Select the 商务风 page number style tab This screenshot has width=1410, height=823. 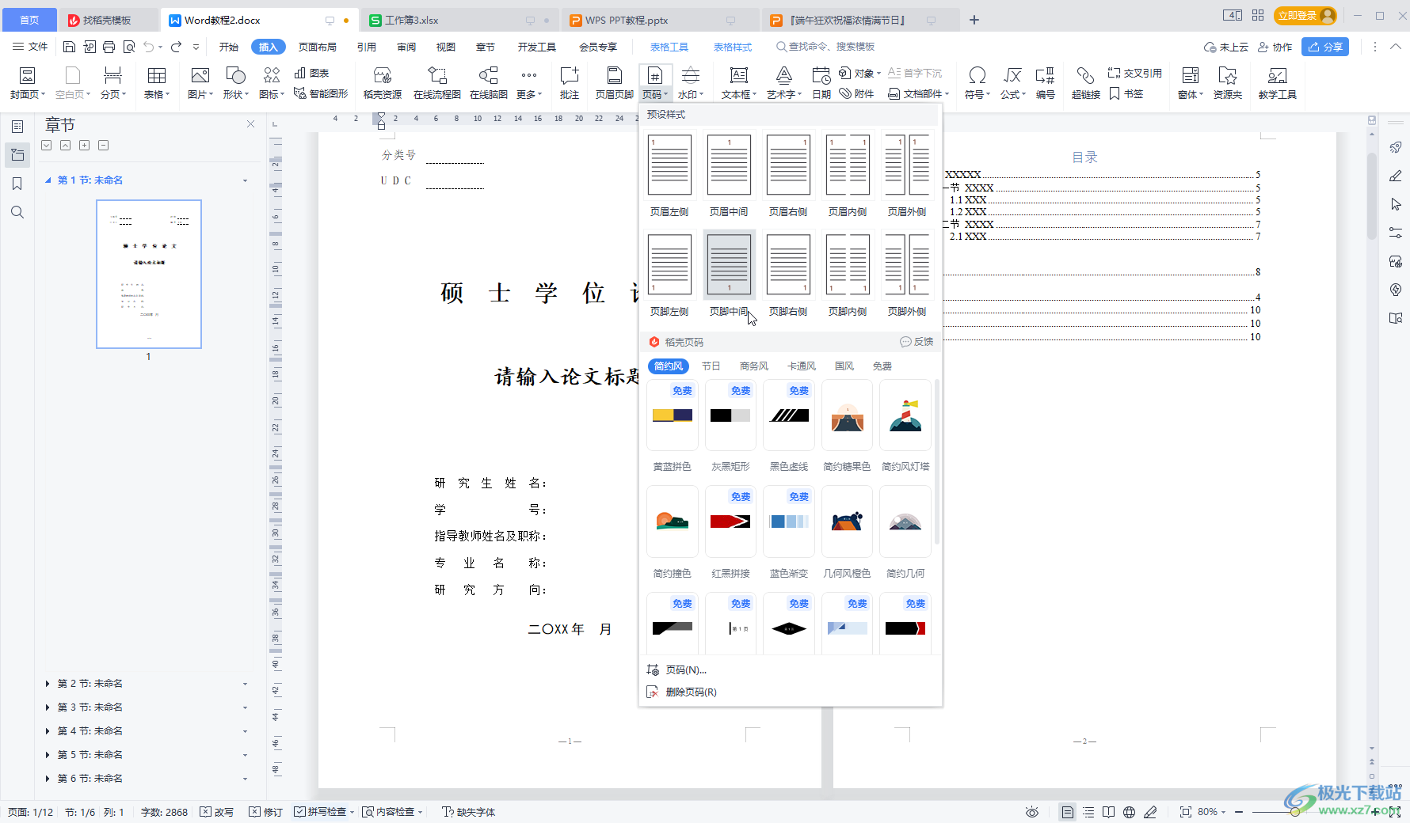[753, 366]
